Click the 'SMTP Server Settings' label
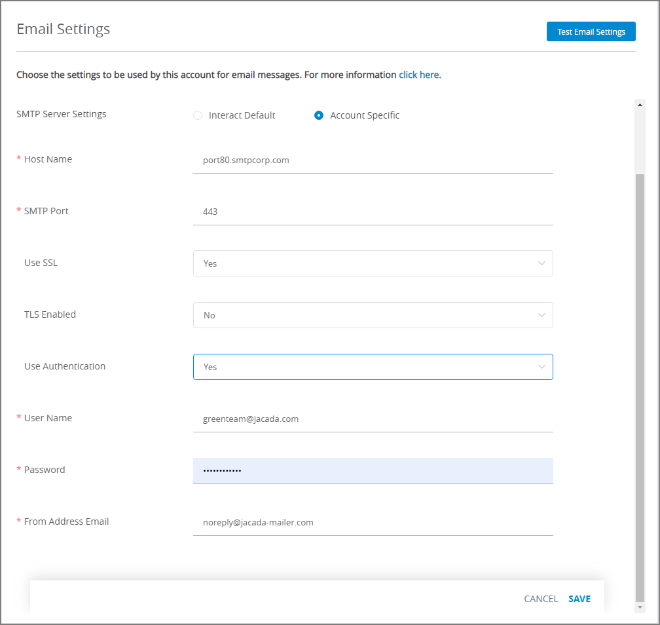Image resolution: width=660 pixels, height=625 pixels. click(62, 114)
